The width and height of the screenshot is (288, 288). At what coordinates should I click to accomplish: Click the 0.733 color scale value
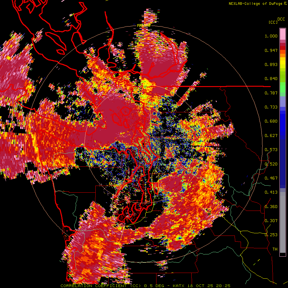tap(271, 107)
